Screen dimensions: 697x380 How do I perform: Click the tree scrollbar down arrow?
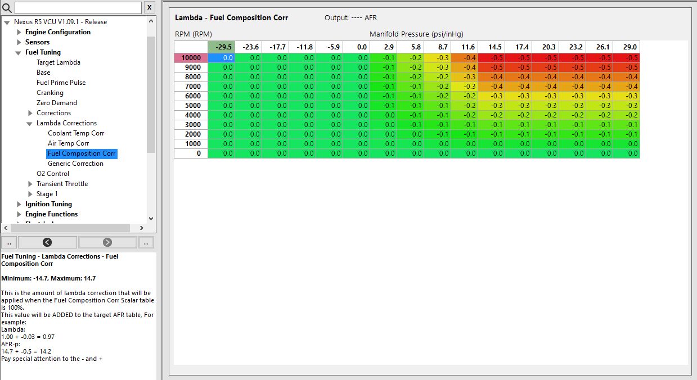(x=151, y=219)
